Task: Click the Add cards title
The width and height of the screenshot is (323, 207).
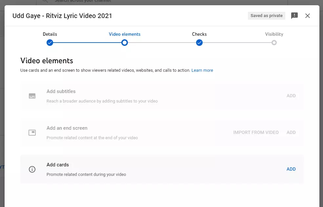Action: (58, 165)
